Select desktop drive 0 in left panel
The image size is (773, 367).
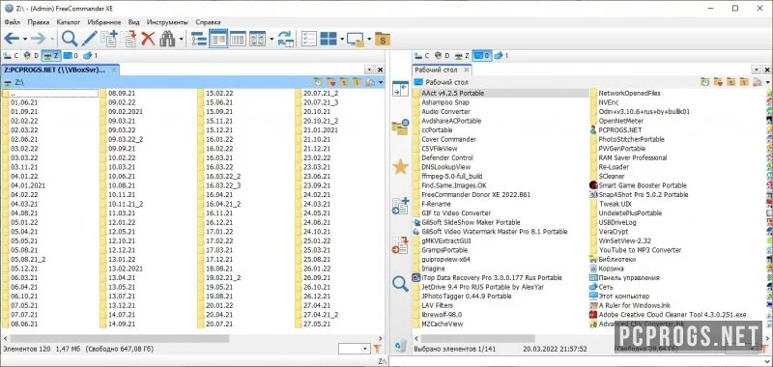click(x=71, y=56)
